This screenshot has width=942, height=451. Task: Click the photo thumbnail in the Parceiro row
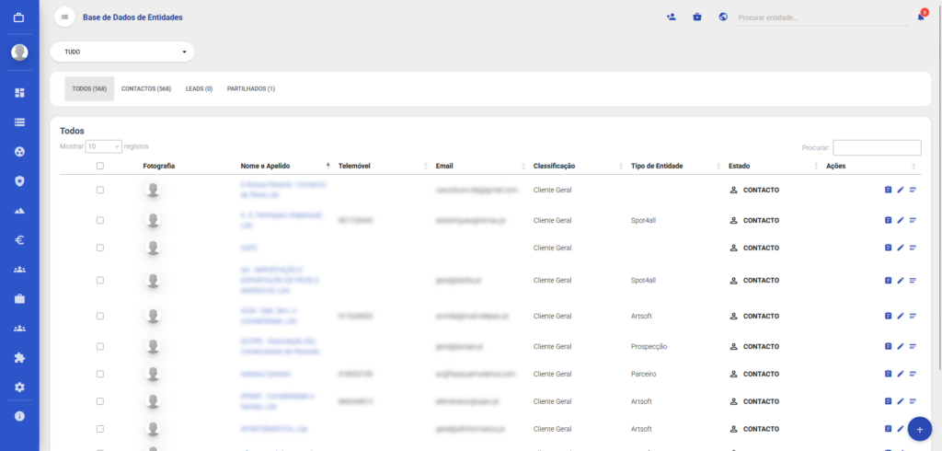(154, 374)
